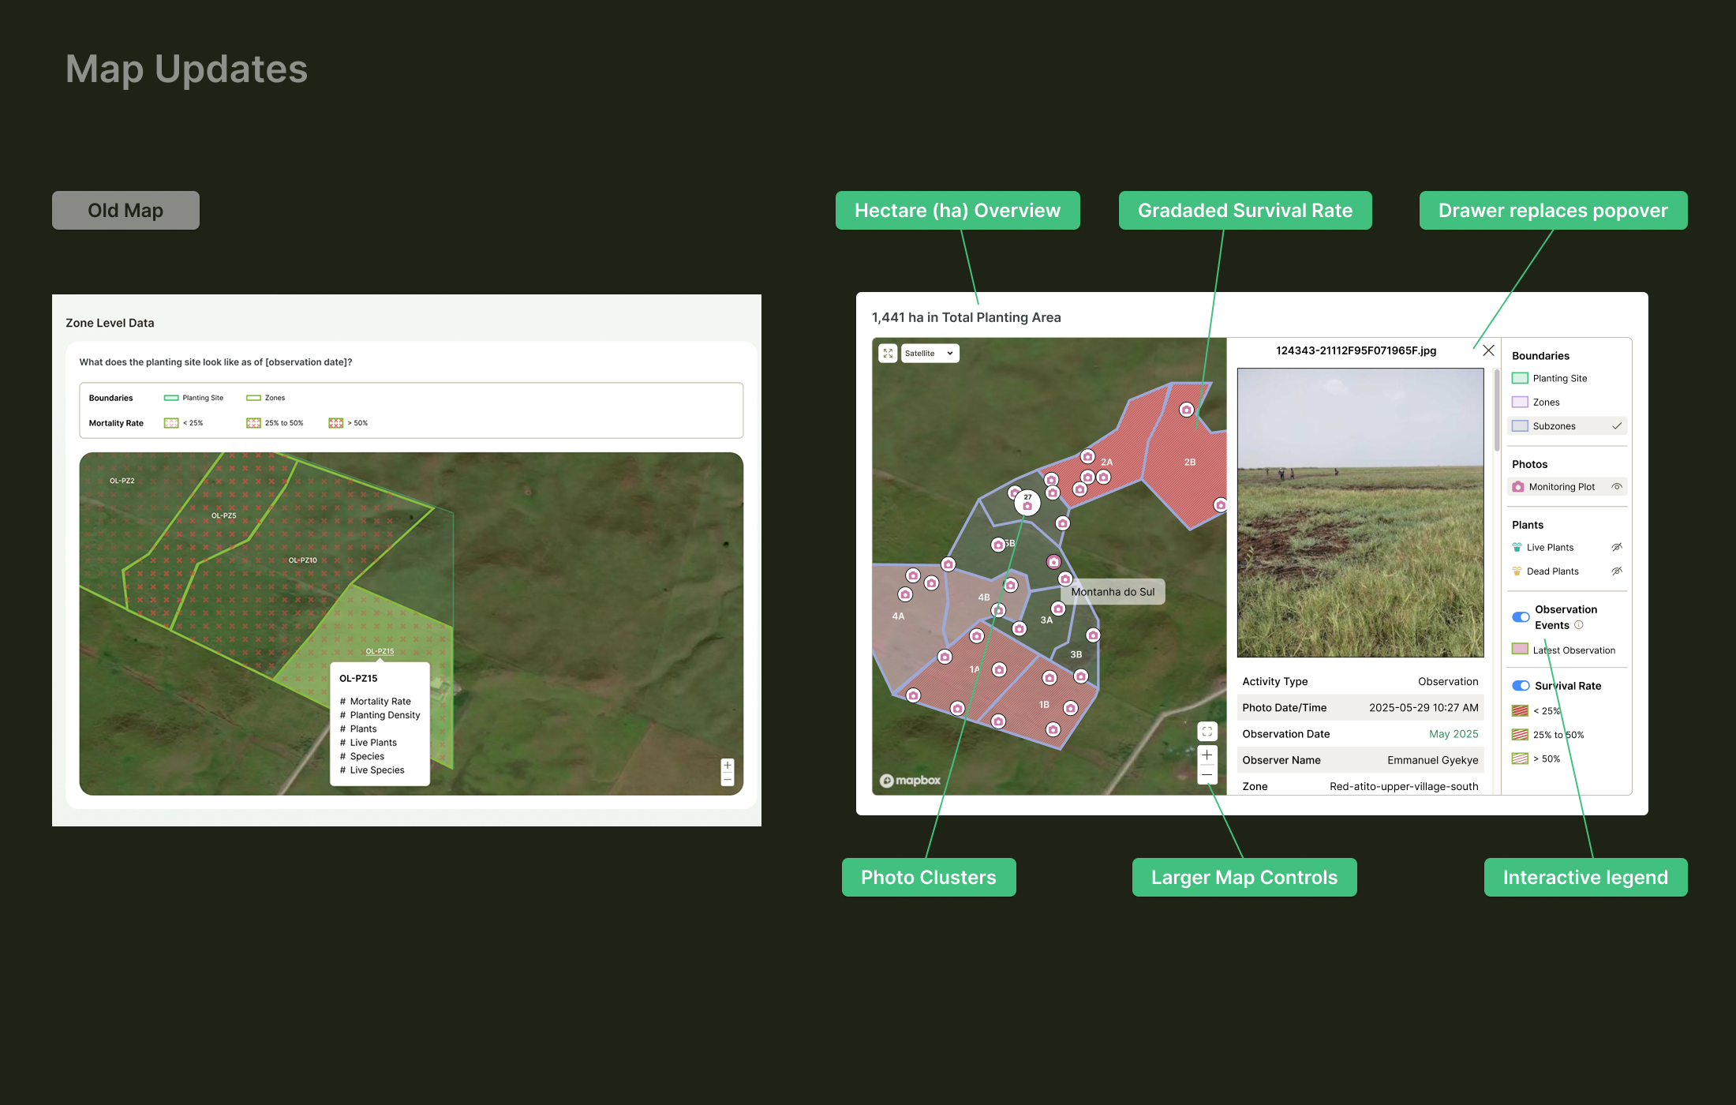Click the zoom in (+) map control
Viewport: 1736px width, 1105px height.
[1207, 755]
